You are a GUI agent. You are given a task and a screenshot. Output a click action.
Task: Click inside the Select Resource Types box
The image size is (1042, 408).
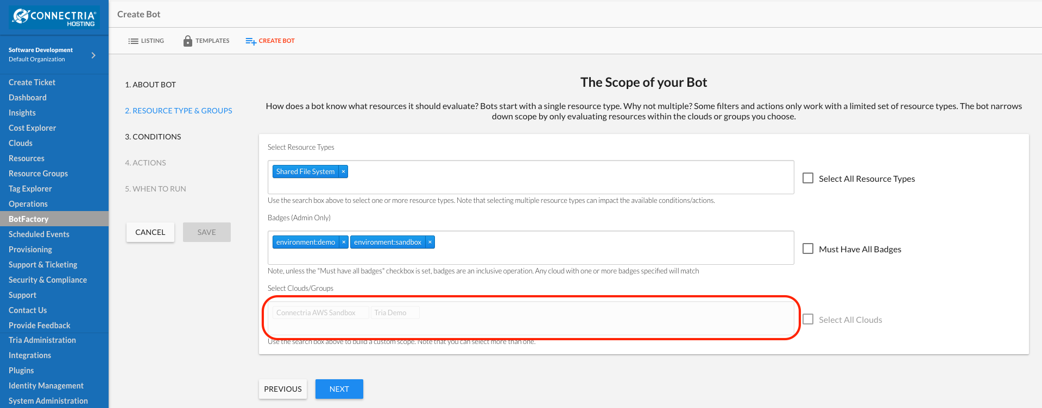[x=531, y=177]
